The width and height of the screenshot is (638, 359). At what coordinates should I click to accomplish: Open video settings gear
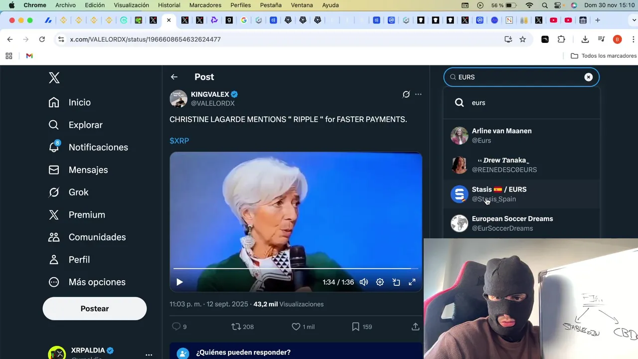click(380, 282)
